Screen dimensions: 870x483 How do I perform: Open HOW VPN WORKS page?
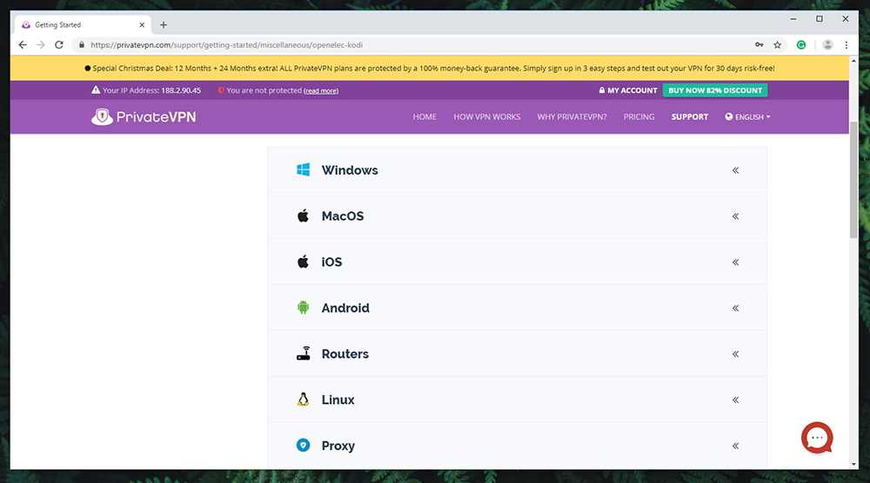(x=486, y=117)
